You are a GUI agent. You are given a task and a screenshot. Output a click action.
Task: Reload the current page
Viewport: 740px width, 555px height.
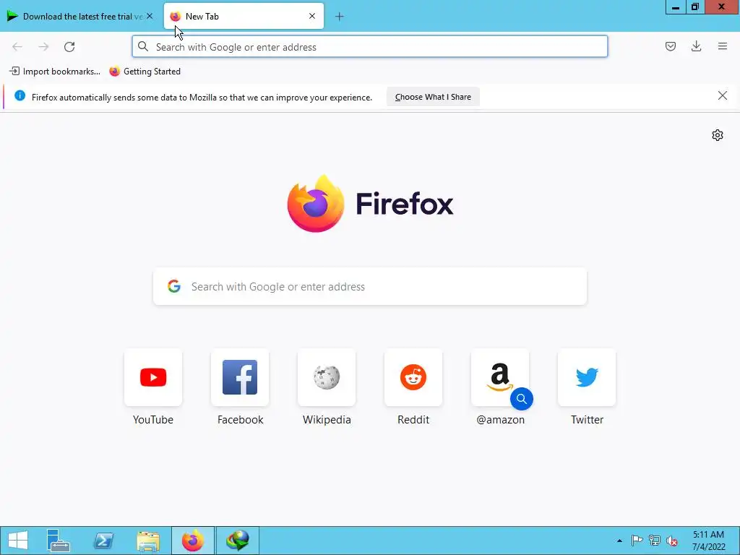(x=69, y=47)
